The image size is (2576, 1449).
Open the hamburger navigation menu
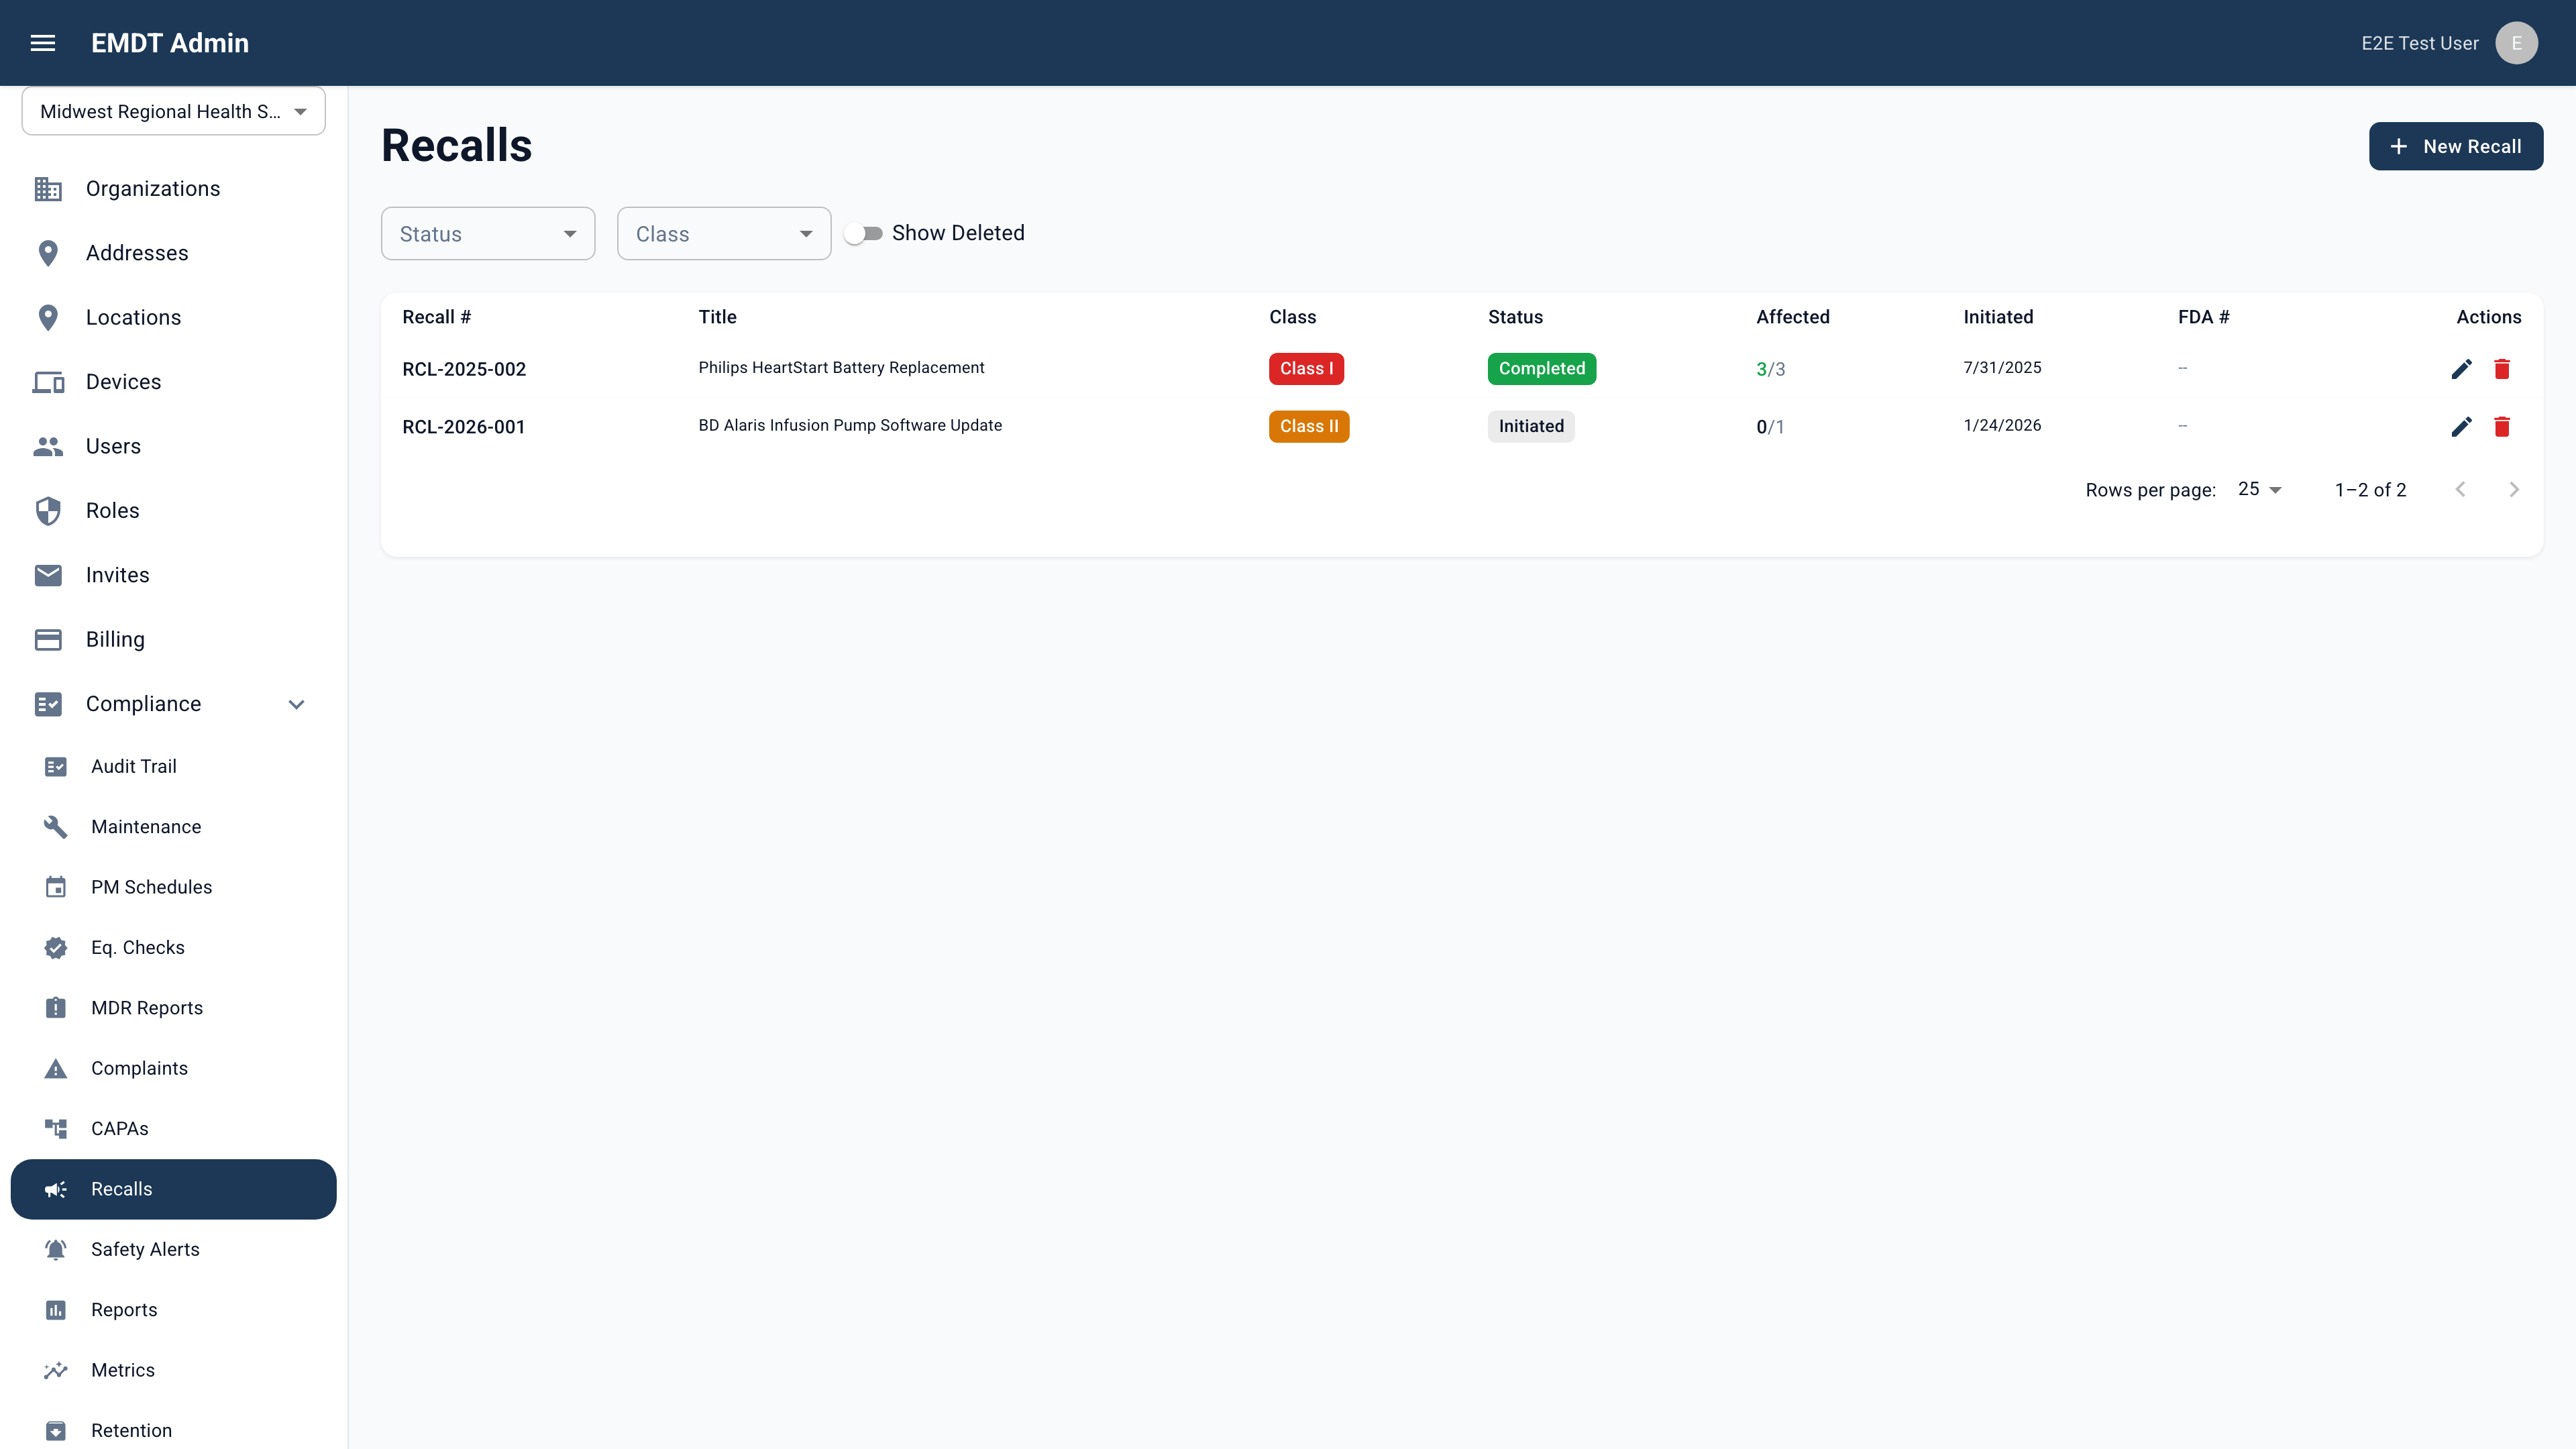click(43, 43)
